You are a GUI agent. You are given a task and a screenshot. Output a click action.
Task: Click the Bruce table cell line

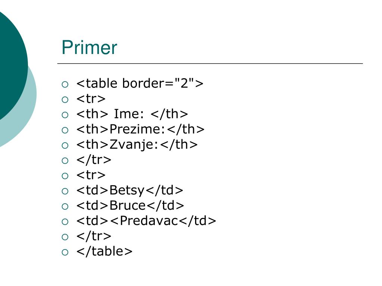(130, 206)
